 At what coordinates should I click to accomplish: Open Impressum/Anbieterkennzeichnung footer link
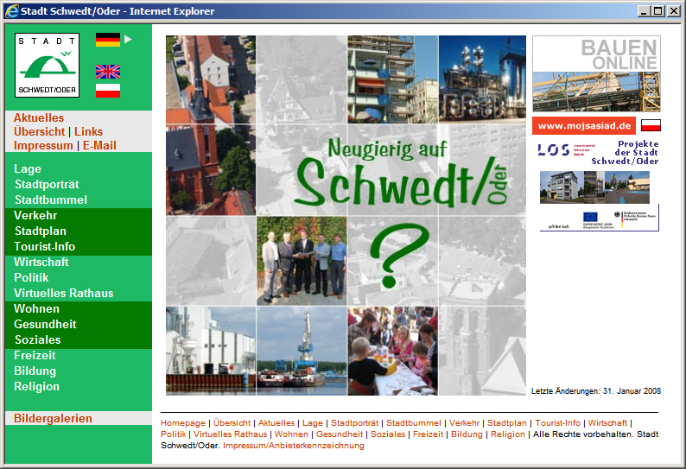point(294,446)
